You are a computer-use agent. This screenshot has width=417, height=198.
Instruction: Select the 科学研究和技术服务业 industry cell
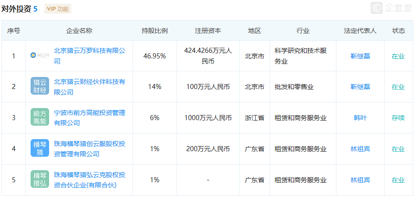[303, 56]
